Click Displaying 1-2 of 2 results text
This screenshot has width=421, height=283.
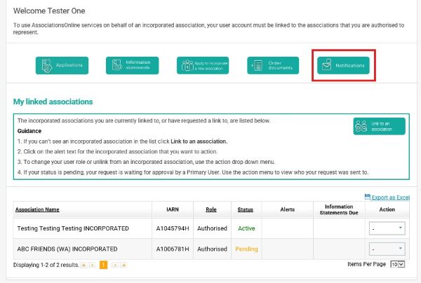tap(46, 265)
